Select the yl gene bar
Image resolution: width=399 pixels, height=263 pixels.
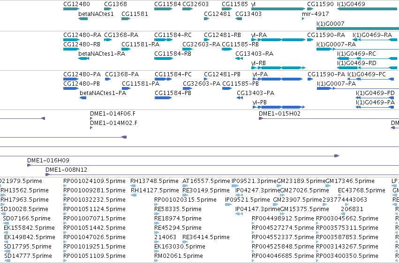click(278, 9)
